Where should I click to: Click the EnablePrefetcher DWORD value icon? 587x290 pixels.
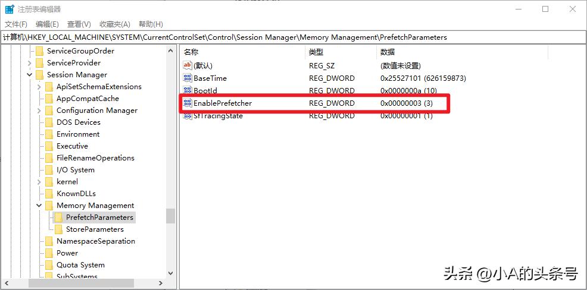click(187, 103)
